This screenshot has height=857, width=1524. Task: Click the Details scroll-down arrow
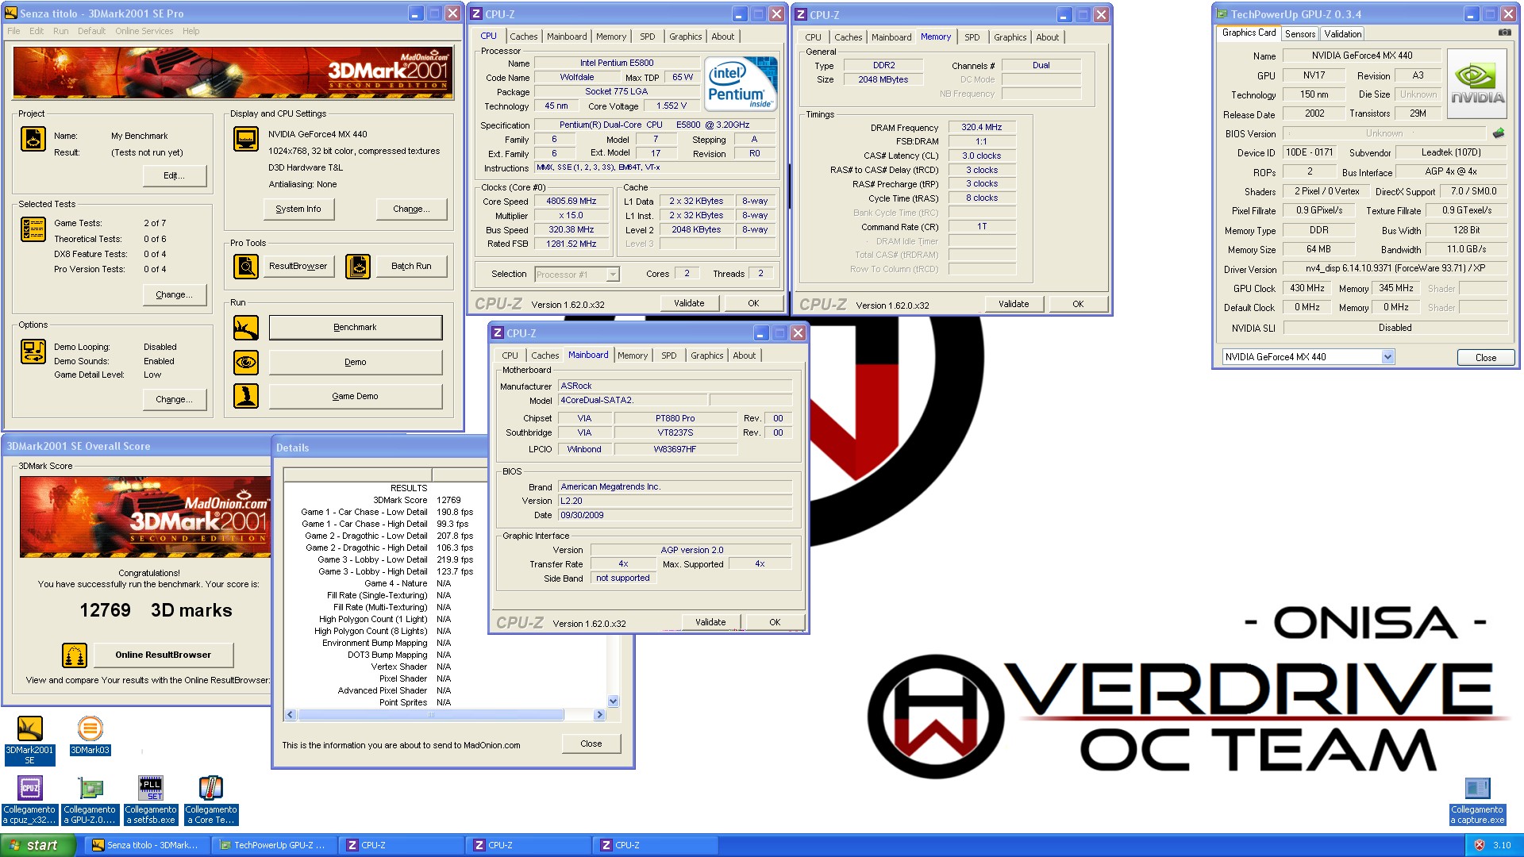(613, 701)
